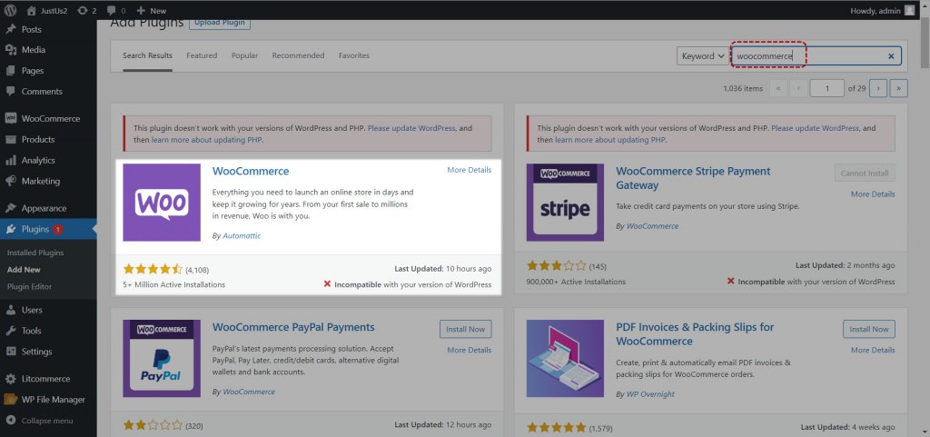Open PDF Invoices & Packing Slips title

(x=695, y=333)
